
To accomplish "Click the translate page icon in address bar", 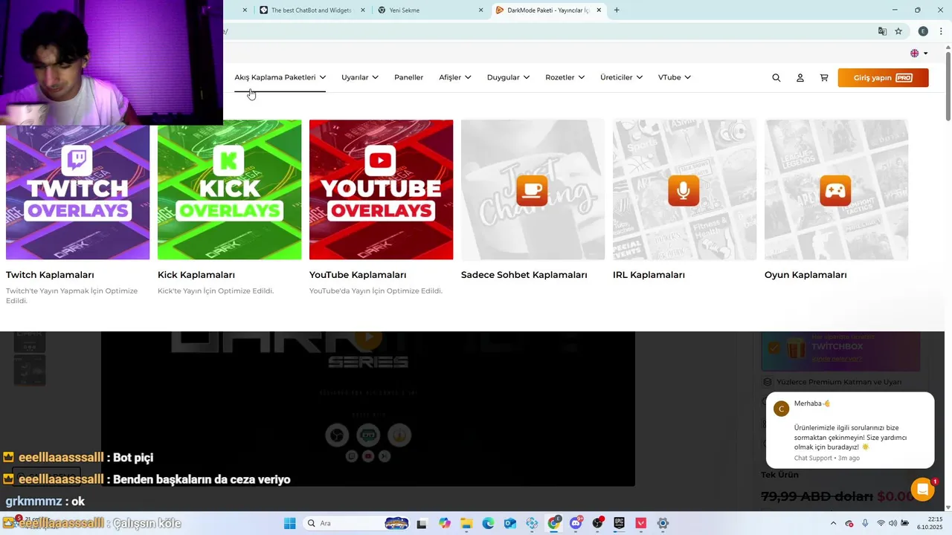I will pos(882,31).
